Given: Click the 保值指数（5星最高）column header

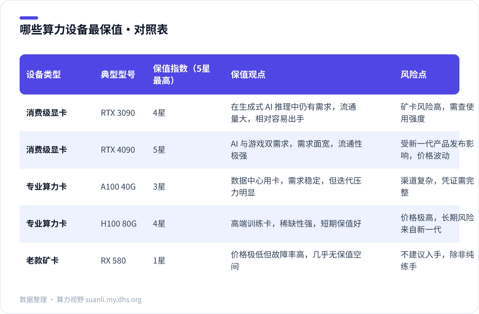Looking at the screenshot, I should (x=182, y=74).
